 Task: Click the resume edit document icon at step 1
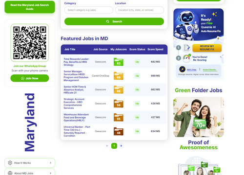point(186,48)
